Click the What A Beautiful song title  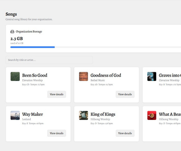[170, 114]
